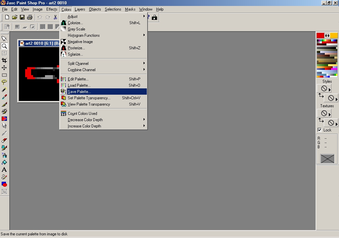Select the Retouch tool
This screenshot has width=339, height=238.
[x=4, y=126]
